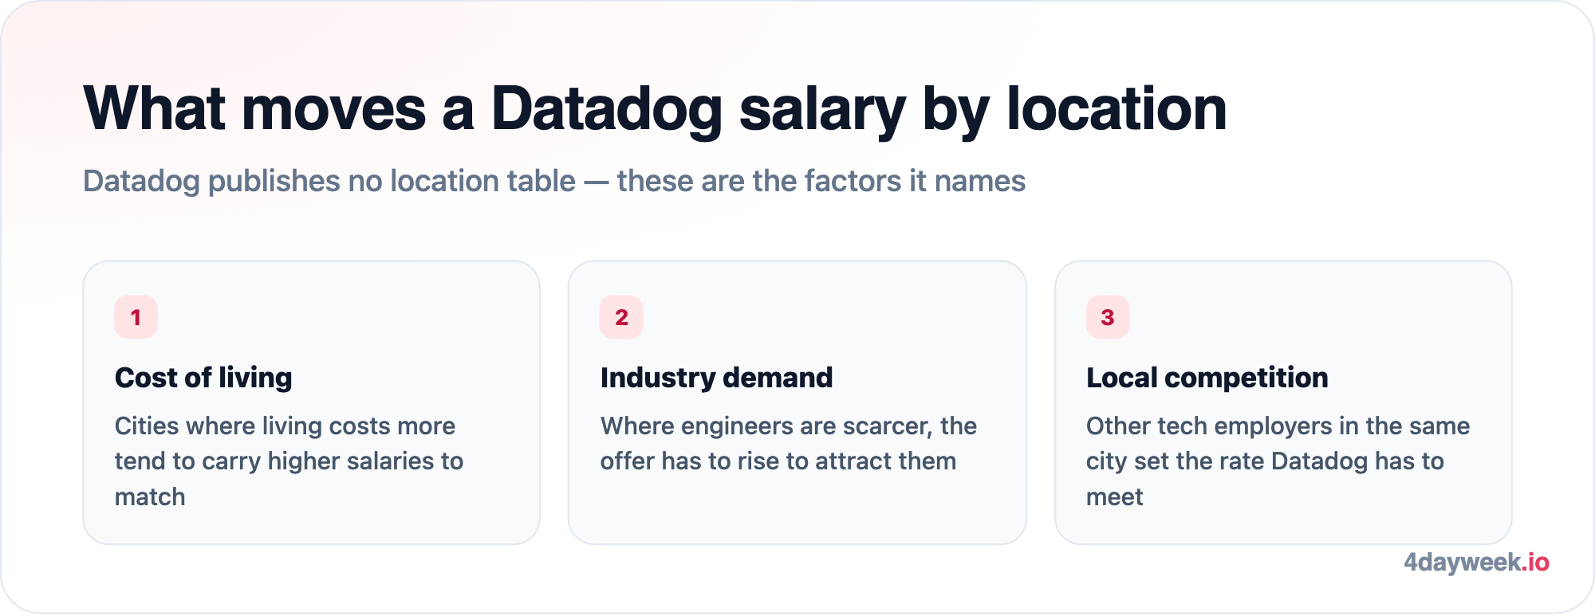Click the text 'offer has to rise to attract them'
This screenshot has width=1595, height=616.
[778, 461]
